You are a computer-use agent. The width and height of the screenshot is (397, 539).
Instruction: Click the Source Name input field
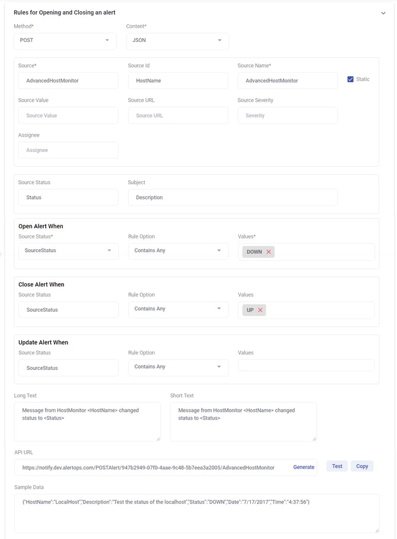pyautogui.click(x=287, y=80)
